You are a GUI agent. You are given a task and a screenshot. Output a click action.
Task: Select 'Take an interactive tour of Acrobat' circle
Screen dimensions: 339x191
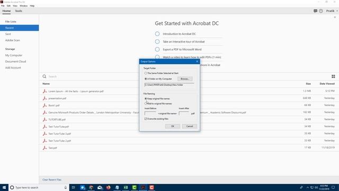click(x=157, y=41)
